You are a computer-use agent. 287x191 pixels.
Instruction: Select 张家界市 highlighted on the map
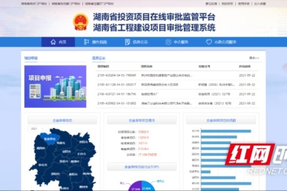pos(50,139)
